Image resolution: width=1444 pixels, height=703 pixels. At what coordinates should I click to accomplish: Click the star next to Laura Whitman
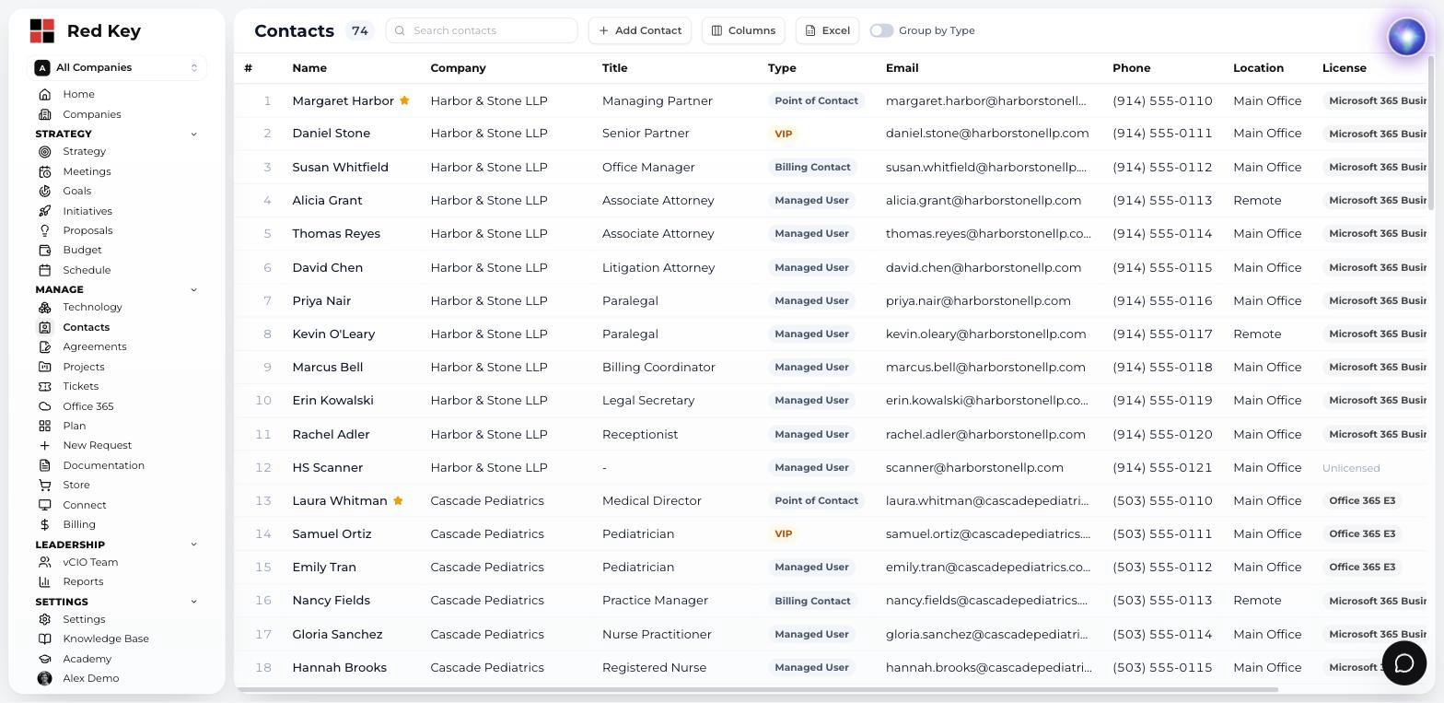tap(398, 500)
